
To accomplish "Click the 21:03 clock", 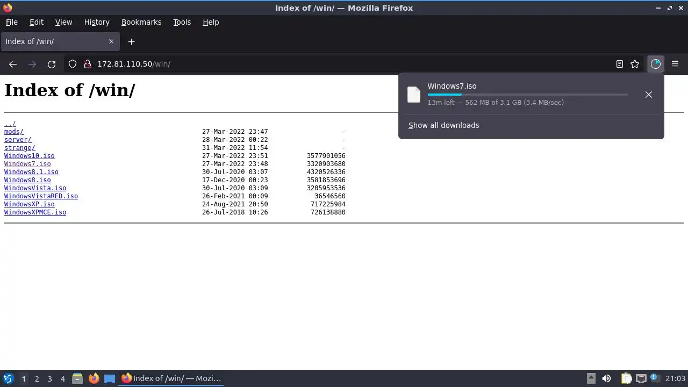I will (676, 378).
